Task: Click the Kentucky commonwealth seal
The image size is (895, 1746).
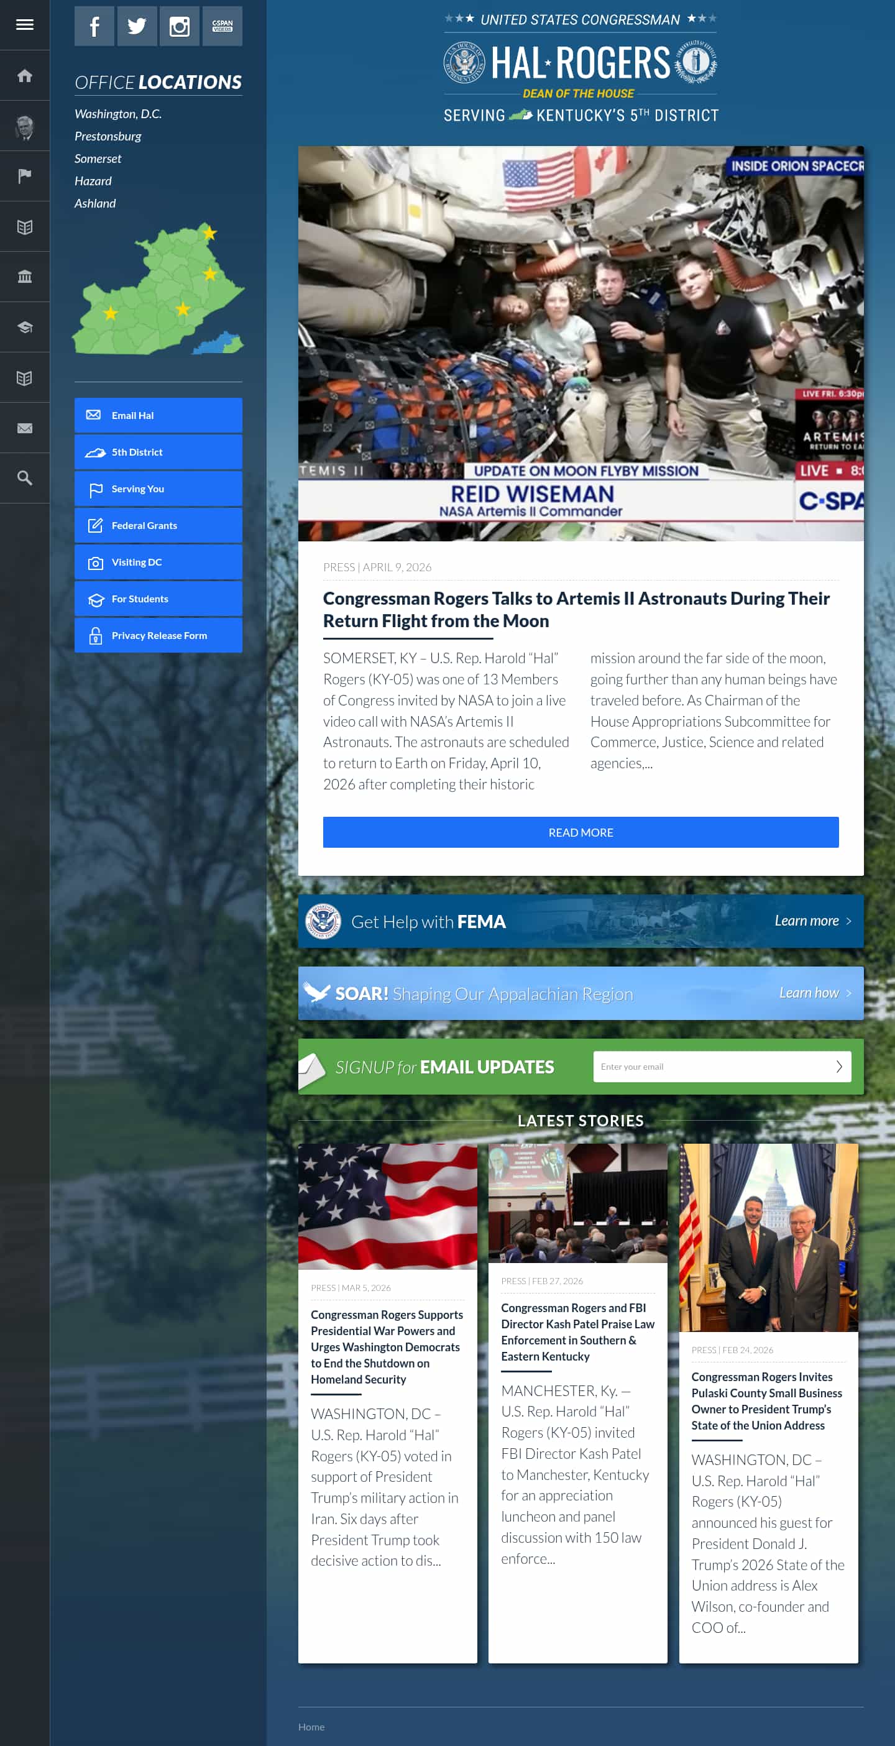Action: tap(697, 62)
